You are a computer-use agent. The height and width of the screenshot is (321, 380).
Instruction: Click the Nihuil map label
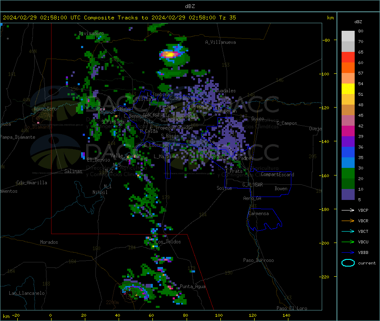tap(100, 192)
